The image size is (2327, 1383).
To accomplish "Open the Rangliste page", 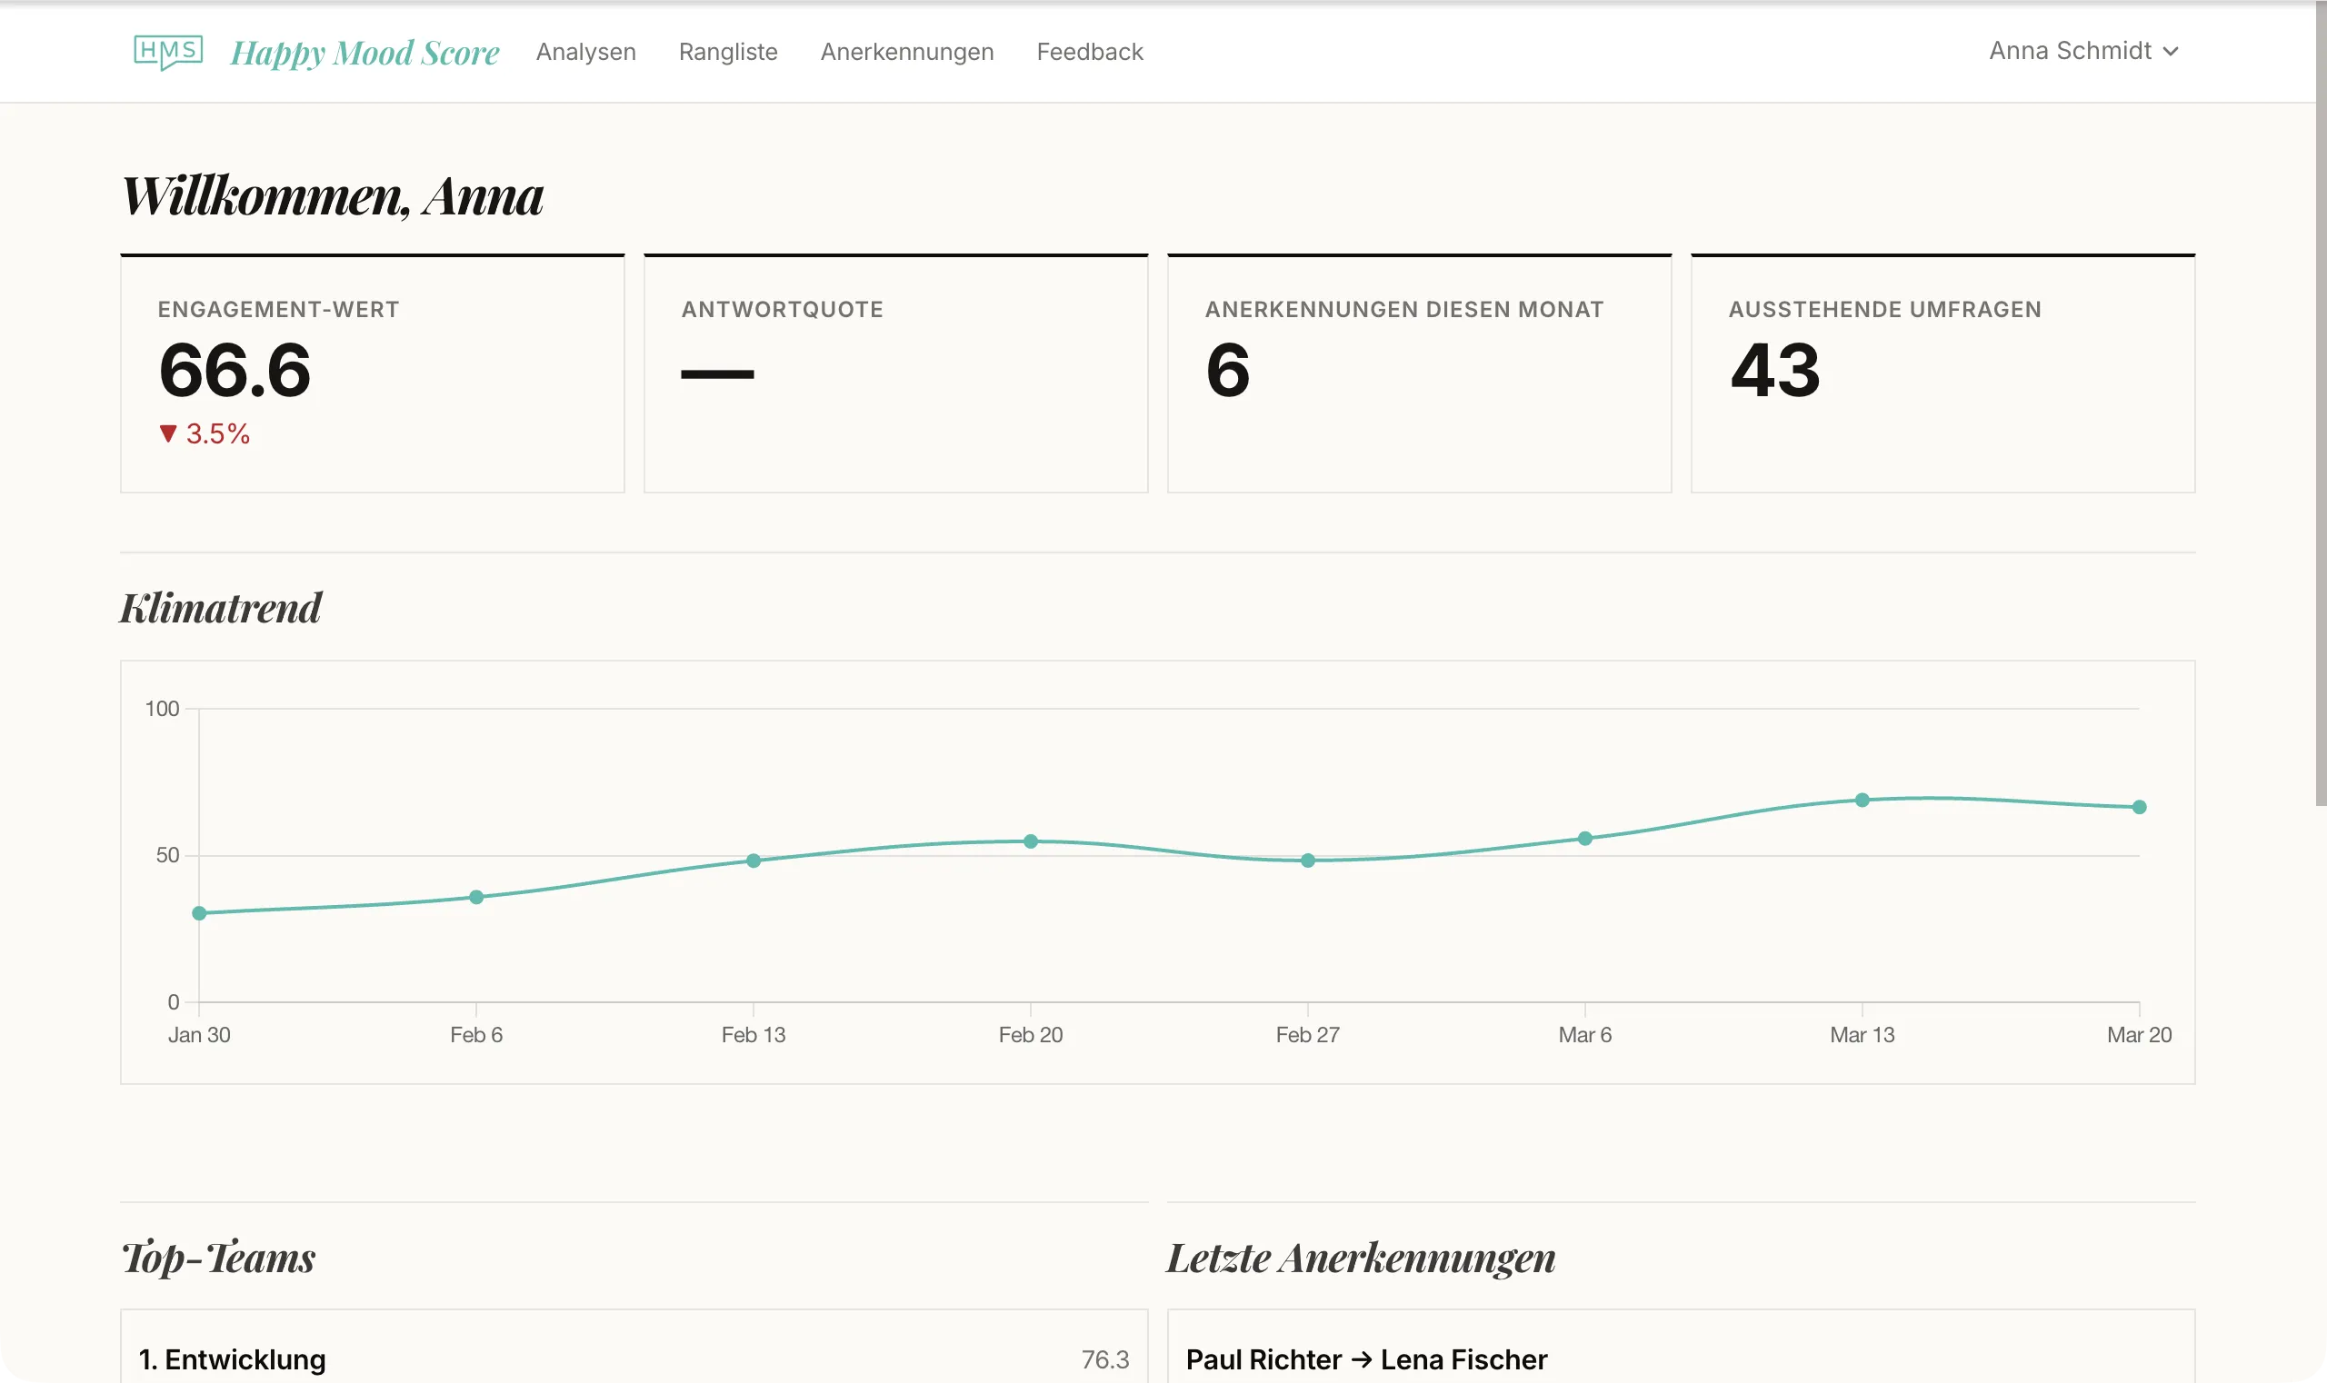I will coord(728,52).
